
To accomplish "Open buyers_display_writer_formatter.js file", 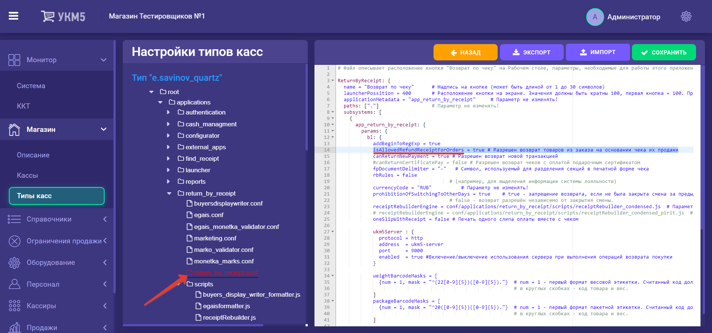I will pos(251,294).
